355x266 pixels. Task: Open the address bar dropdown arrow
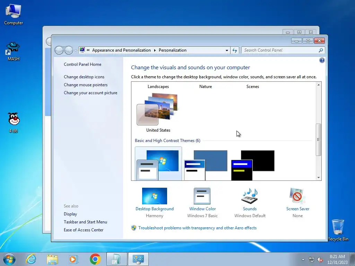(x=227, y=50)
